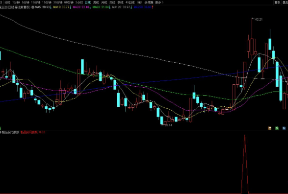This screenshot has width=288, height=194.
Task: Select the 60分钟 period button
Action: coord(69,2)
